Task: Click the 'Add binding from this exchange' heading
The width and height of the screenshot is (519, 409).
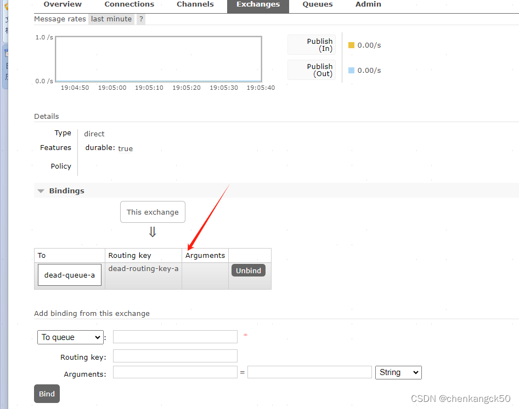Action: click(x=92, y=313)
